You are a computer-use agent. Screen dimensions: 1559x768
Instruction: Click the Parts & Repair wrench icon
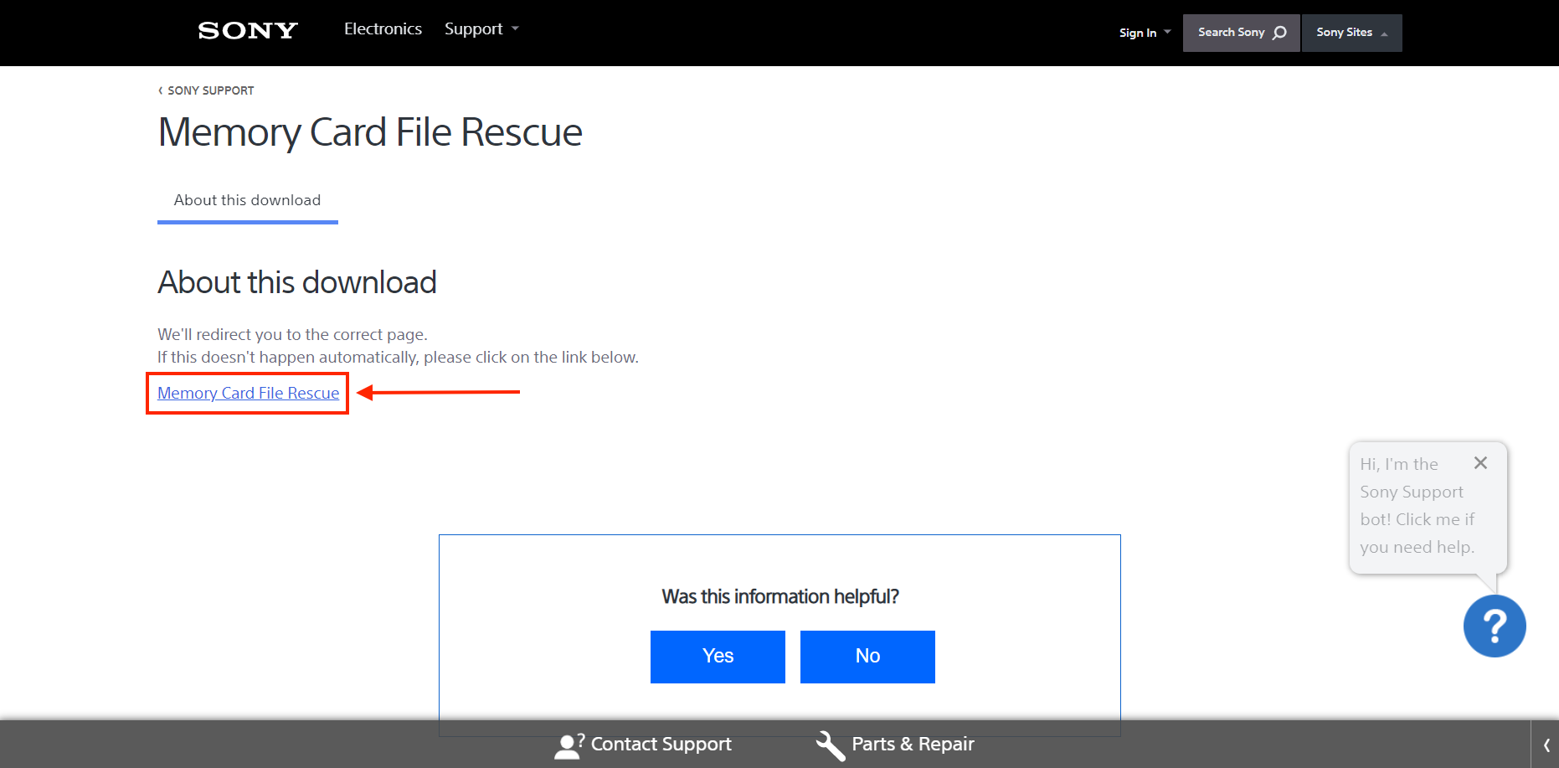[830, 745]
